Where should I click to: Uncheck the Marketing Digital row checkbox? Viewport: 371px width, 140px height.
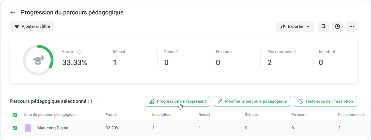coord(15,128)
